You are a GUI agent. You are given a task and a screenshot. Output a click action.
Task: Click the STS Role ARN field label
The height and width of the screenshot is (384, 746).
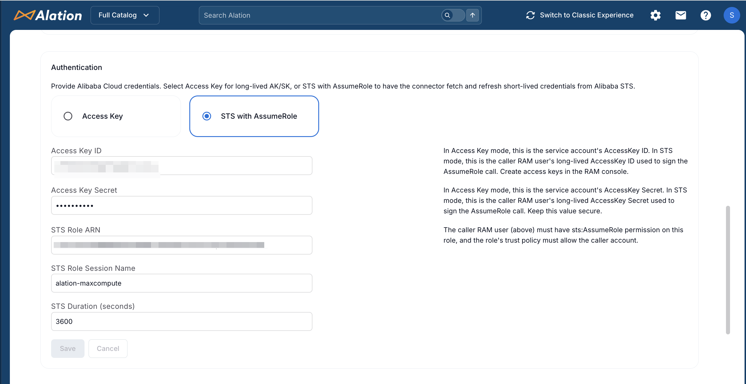76,230
